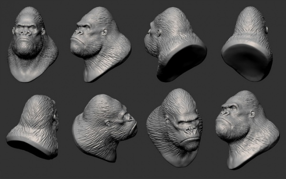286x179 pixels.
Task: Select the bottom-row right-facing profile gorilla view
Action: point(104,128)
